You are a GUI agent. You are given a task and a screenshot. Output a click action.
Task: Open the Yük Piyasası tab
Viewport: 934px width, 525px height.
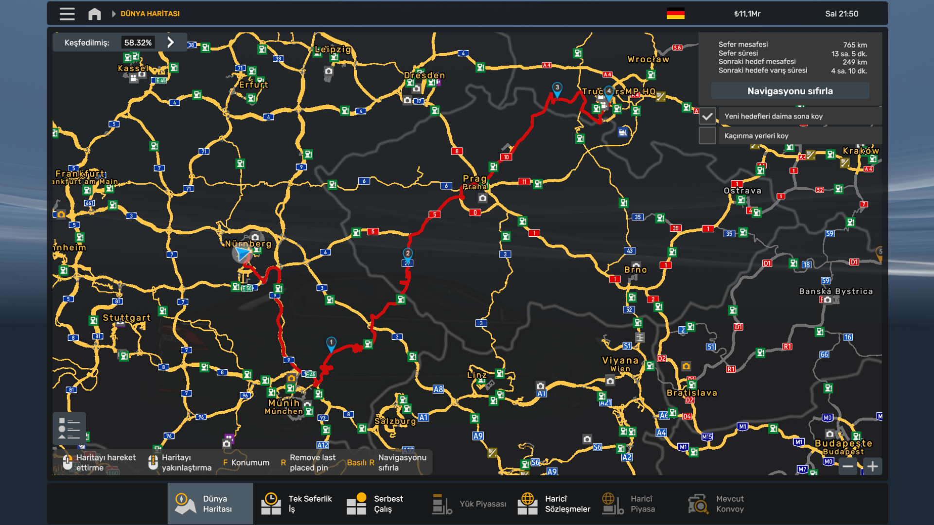point(468,504)
